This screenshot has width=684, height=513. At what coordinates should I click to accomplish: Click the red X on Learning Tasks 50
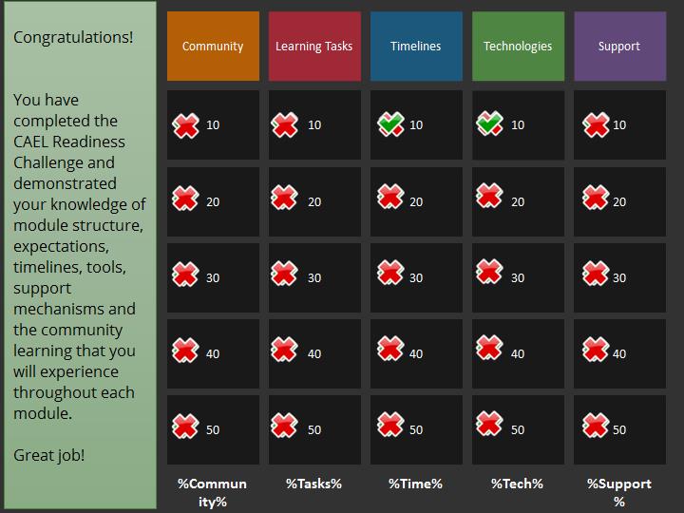[x=284, y=425]
